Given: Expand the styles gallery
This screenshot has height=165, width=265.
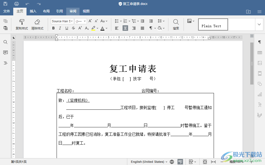Looking at the screenshot, I should tap(259, 24).
